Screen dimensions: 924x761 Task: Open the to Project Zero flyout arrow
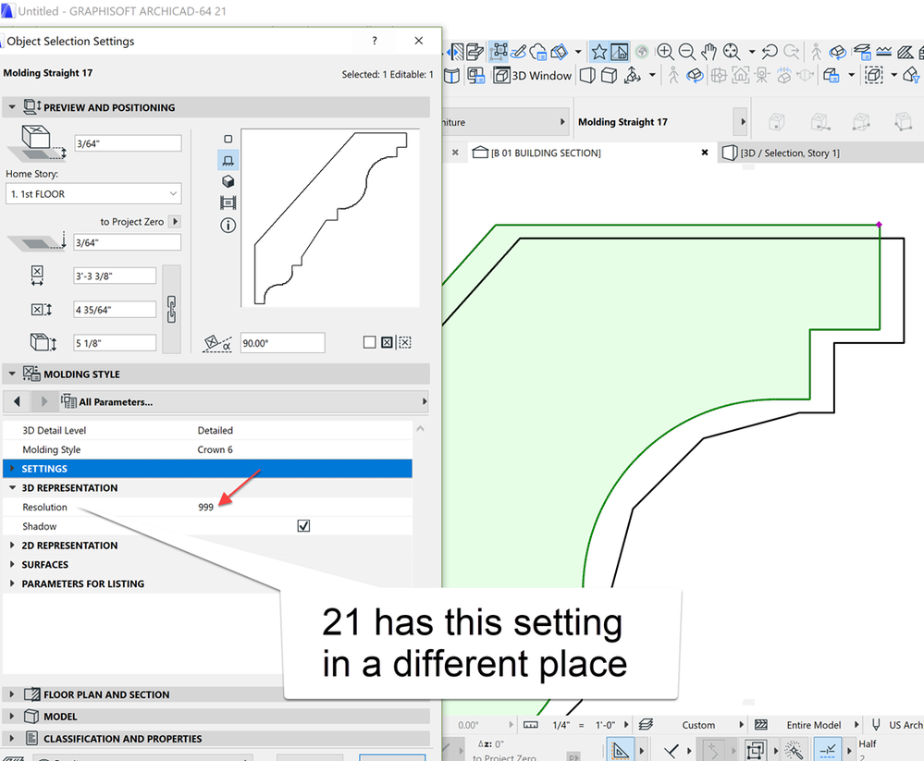175,222
